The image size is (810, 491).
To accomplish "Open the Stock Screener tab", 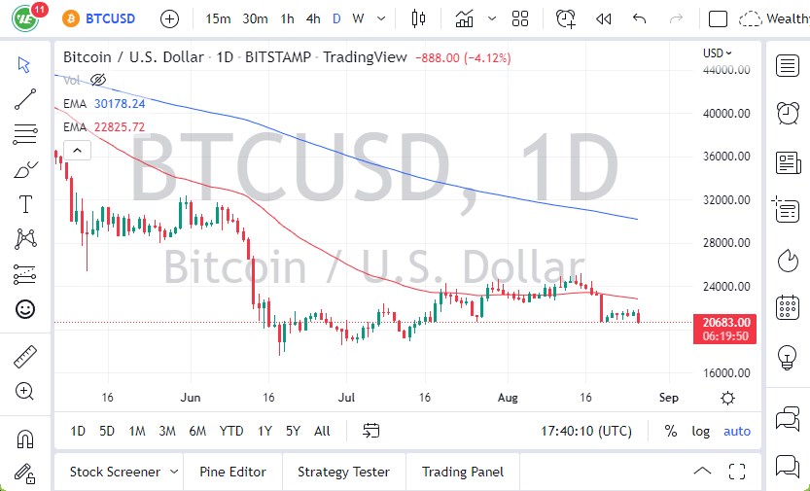I will point(115,472).
